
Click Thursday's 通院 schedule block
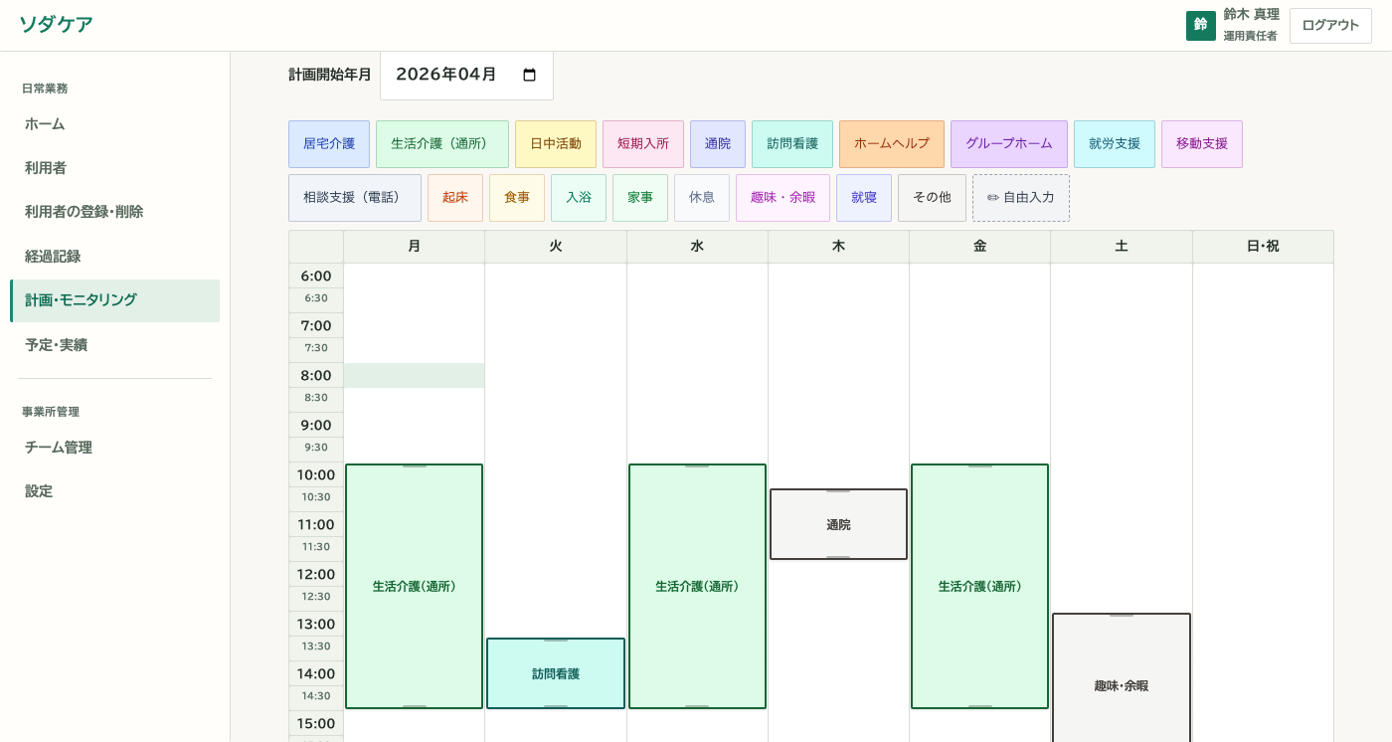tap(838, 524)
